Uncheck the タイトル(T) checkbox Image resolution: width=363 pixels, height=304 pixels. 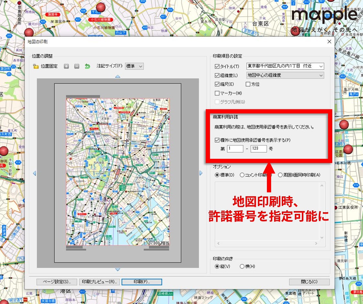217,66
